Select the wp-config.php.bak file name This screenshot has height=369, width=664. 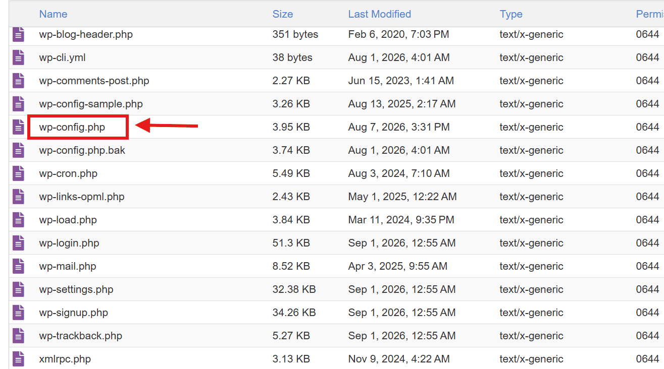[x=82, y=150]
